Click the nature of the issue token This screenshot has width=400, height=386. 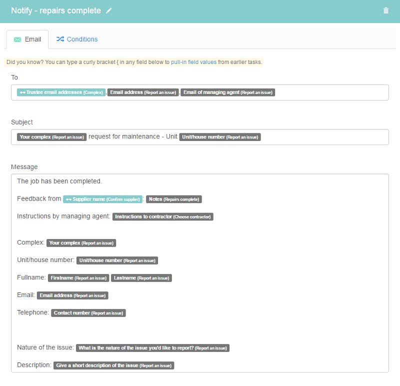click(x=153, y=348)
